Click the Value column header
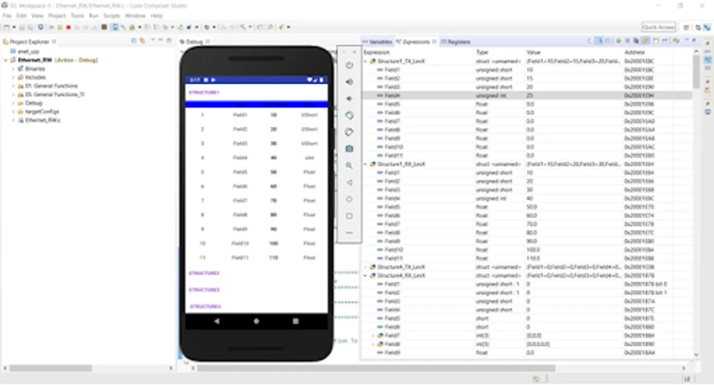This screenshot has width=714, height=385. pos(533,52)
